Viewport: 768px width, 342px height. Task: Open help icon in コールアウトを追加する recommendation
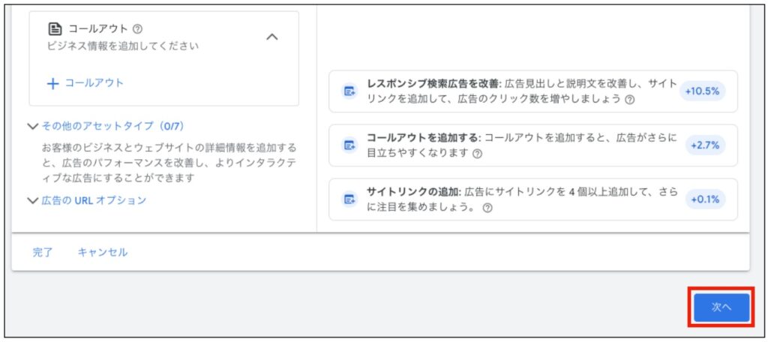[477, 154]
